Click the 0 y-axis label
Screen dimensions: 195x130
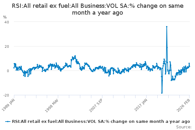pyautogui.click(x=8, y=71)
